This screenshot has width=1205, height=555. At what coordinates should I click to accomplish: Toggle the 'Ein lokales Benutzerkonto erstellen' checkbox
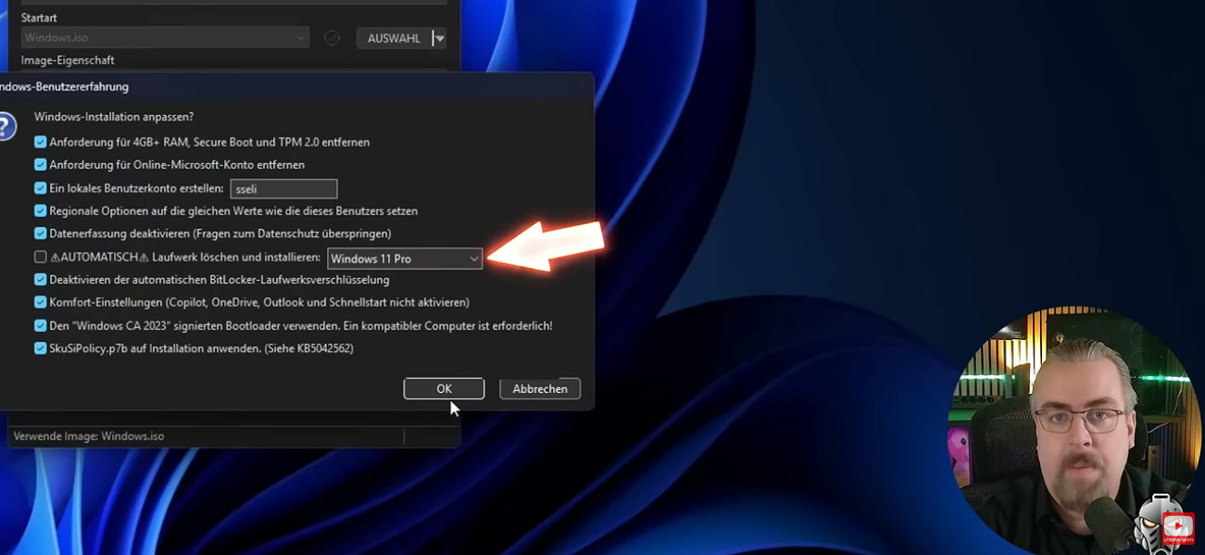(x=40, y=188)
